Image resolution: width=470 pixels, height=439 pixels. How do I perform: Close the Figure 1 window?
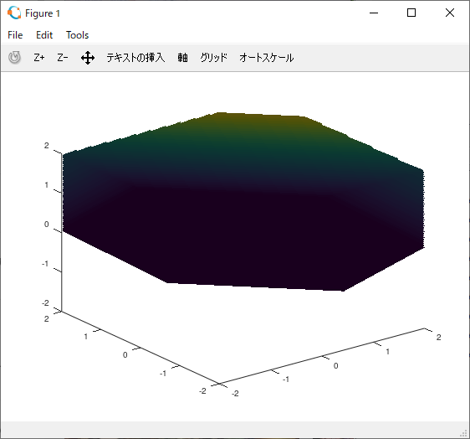[x=450, y=13]
